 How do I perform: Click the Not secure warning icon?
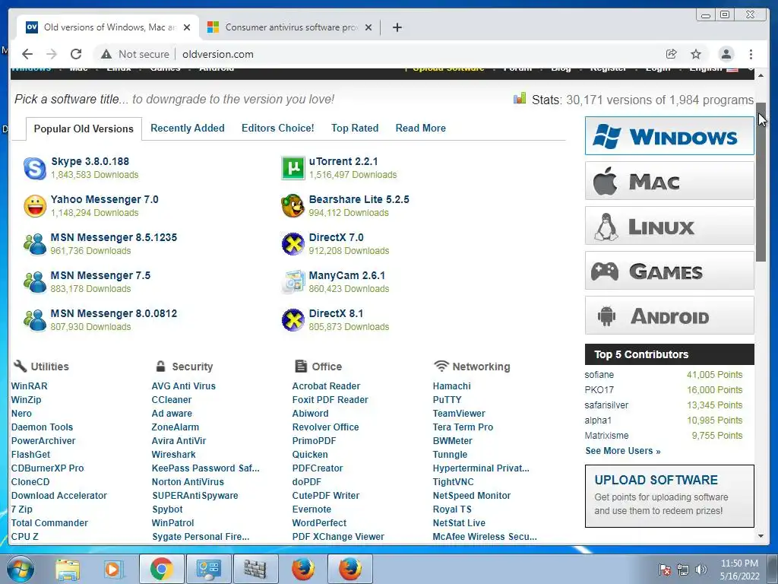106,54
